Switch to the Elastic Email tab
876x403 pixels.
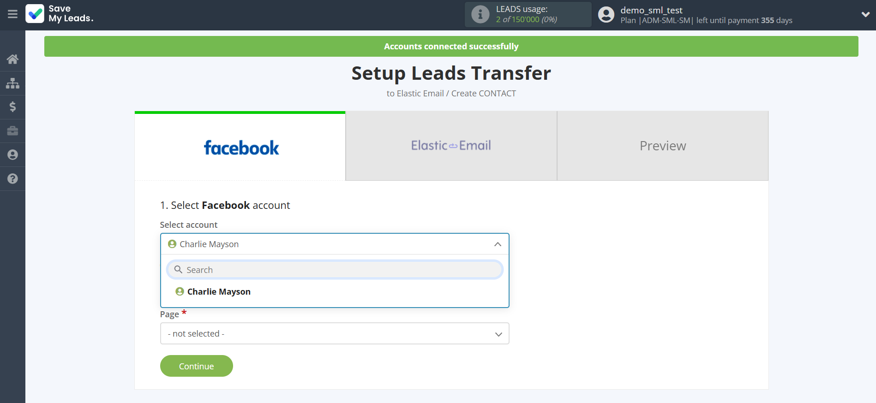pyautogui.click(x=451, y=146)
